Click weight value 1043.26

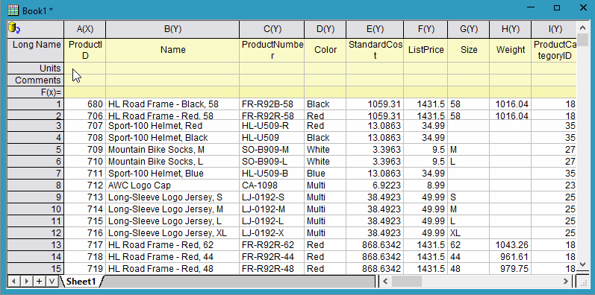511,245
